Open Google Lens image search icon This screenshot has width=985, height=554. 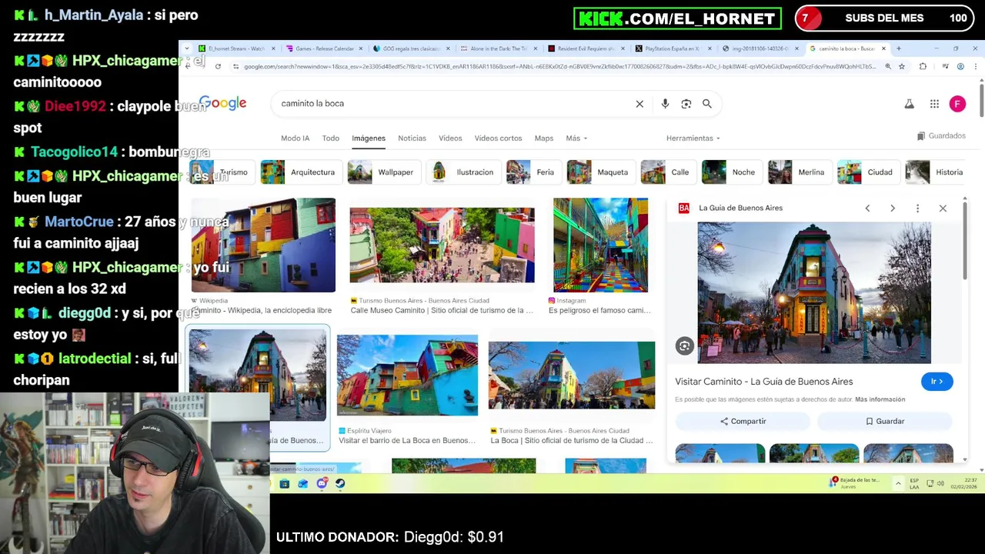(x=686, y=104)
